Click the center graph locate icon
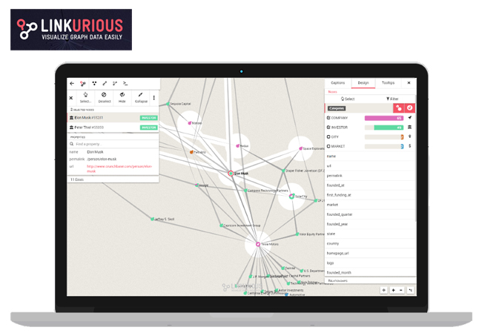 [383, 290]
